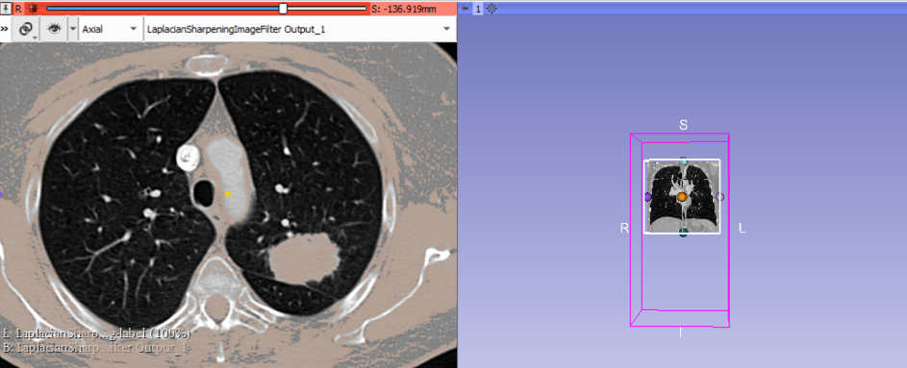The height and width of the screenshot is (368, 907).
Task: Click the slice offset slider handle
Action: pos(283,8)
